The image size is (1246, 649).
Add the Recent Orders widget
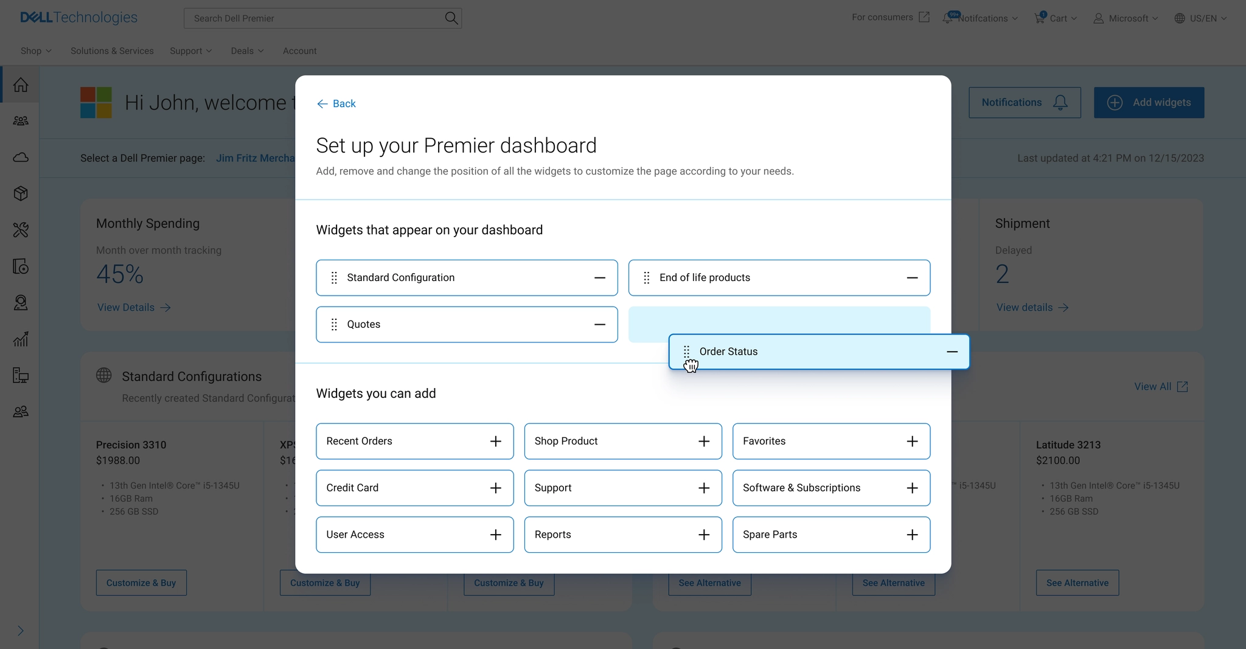[x=496, y=442]
